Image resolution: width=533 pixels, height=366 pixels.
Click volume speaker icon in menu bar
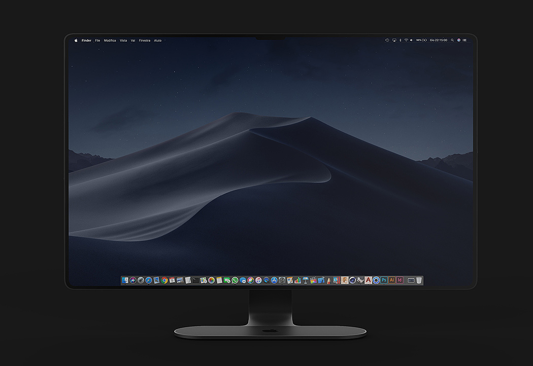click(411, 40)
